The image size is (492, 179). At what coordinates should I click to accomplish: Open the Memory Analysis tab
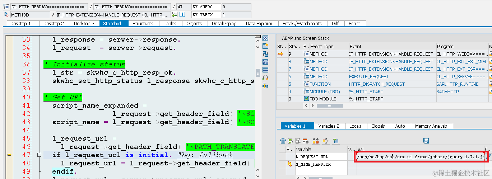coord(431,126)
